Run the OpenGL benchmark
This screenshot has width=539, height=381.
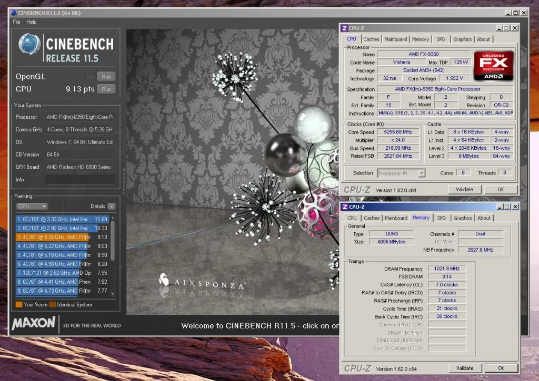coord(106,77)
